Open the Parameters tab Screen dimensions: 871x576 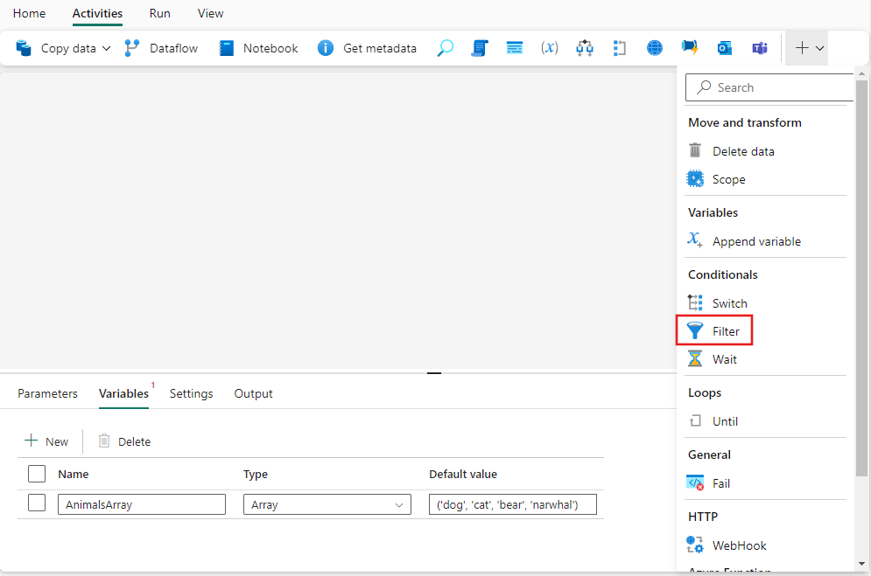point(47,393)
